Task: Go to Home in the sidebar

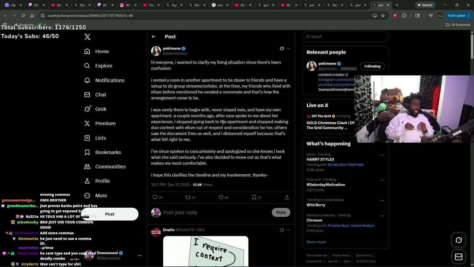Action: (97, 52)
